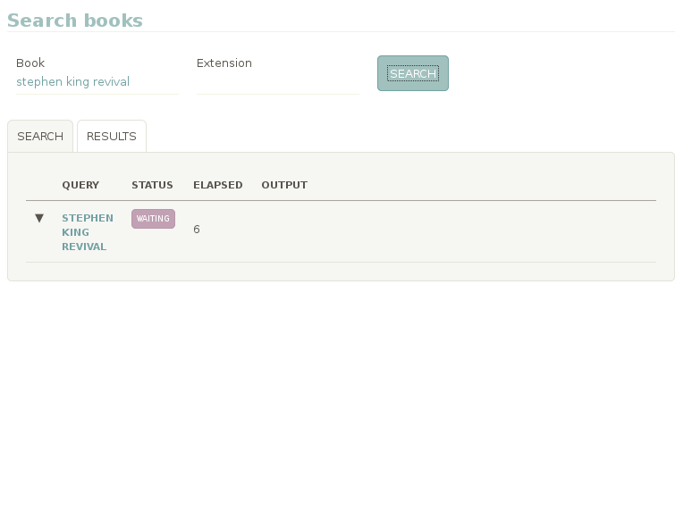
Task: Click the teal SEARCH button
Action: pyautogui.click(x=413, y=73)
